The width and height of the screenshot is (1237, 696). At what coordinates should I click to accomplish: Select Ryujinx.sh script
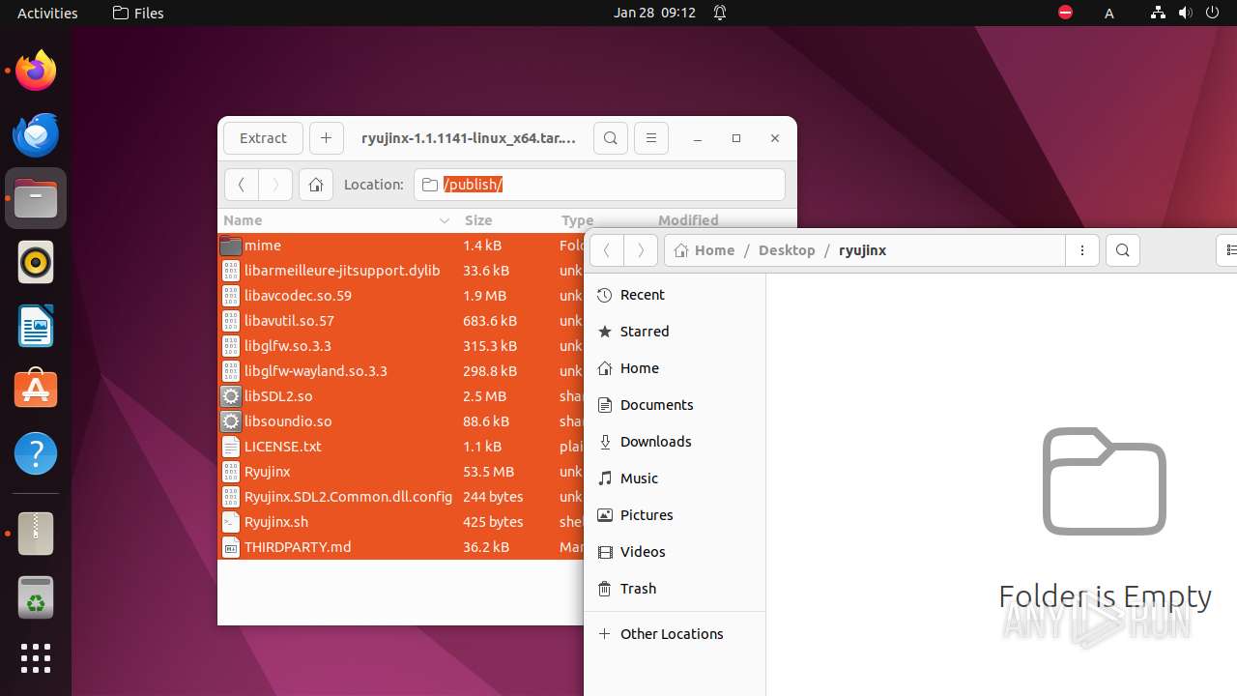(x=401, y=522)
